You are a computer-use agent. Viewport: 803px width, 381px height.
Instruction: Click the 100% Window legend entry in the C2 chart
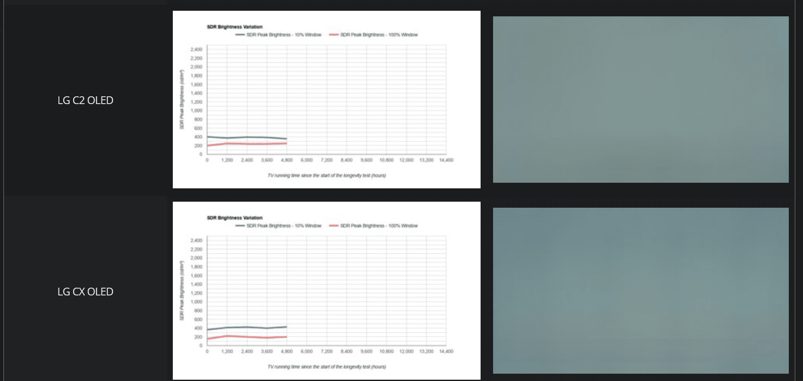[374, 35]
